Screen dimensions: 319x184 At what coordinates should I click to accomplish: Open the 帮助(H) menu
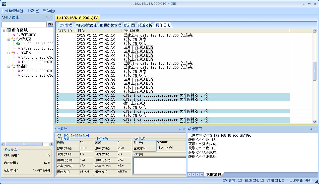(49, 11)
